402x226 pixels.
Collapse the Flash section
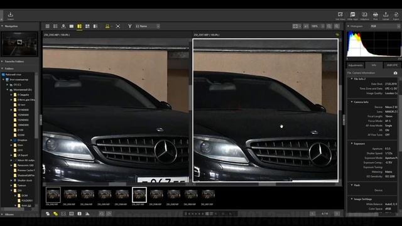coord(352,185)
